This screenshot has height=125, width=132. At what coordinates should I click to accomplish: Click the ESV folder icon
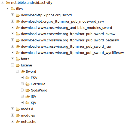27,78
